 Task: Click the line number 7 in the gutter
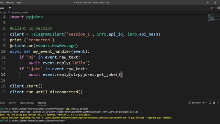[4, 34]
